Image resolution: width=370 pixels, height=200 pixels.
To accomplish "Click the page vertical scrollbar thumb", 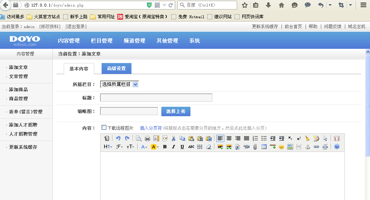I will click(x=368, y=105).
